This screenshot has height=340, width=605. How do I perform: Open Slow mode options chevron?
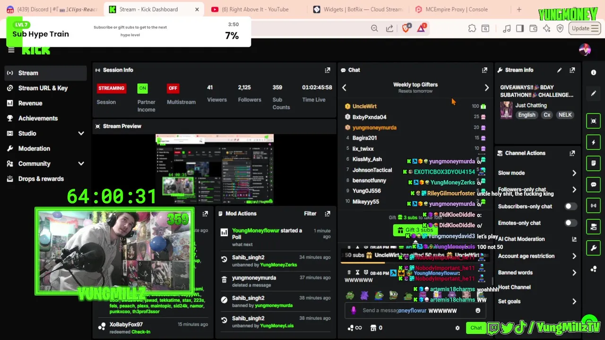(574, 173)
